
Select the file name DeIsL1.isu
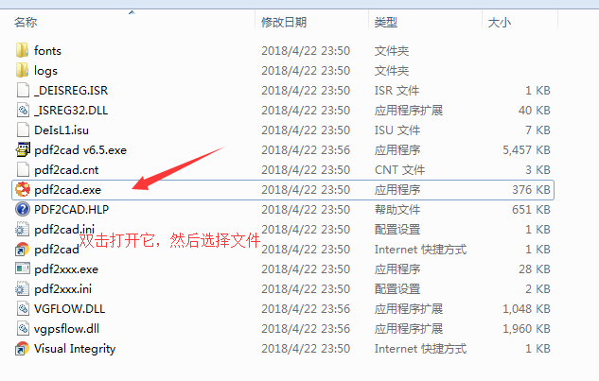[62, 130]
